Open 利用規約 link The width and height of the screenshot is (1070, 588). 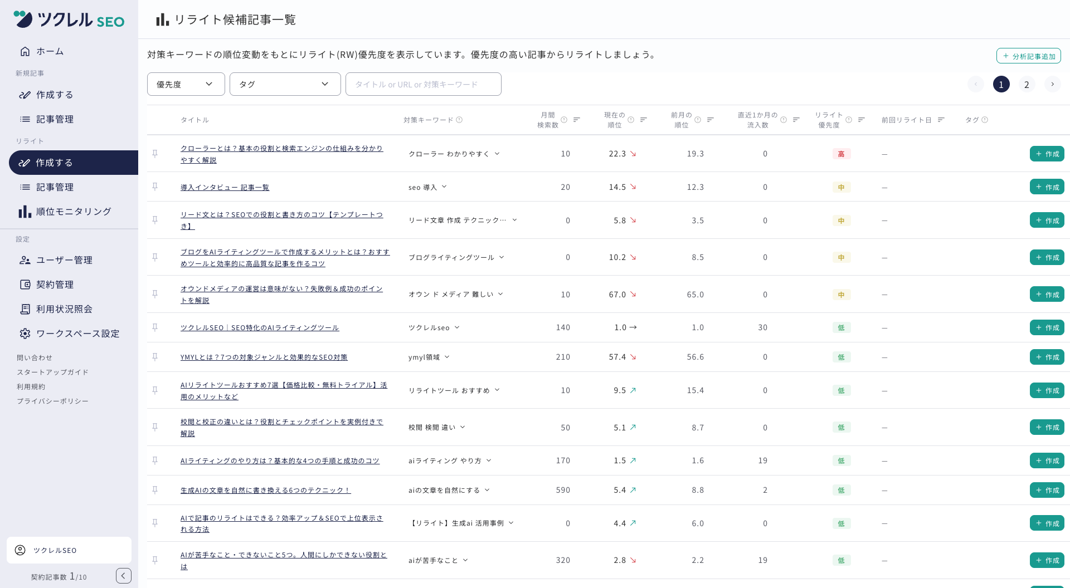point(31,386)
